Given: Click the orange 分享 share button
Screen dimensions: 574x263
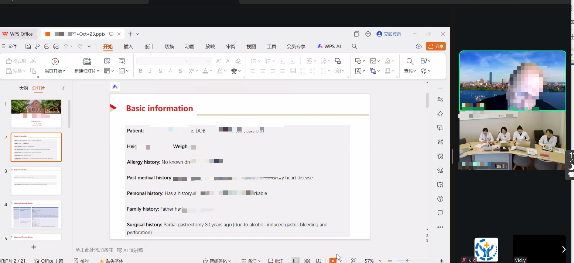Looking at the screenshot, I should 435,46.
